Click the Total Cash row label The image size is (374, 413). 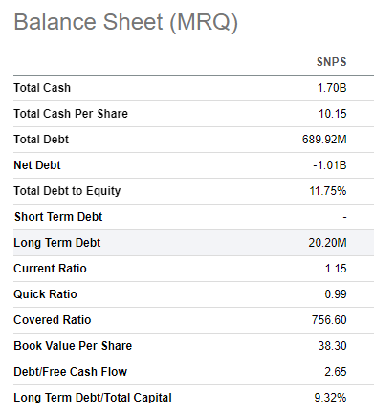point(42,88)
